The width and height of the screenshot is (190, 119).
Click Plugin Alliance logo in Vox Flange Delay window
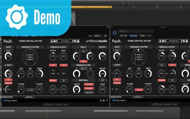pos(119,100)
